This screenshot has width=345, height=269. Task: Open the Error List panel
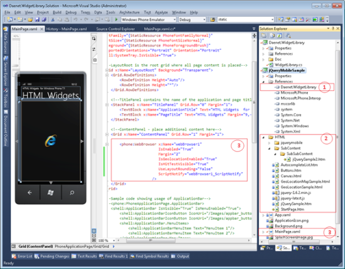22,256
